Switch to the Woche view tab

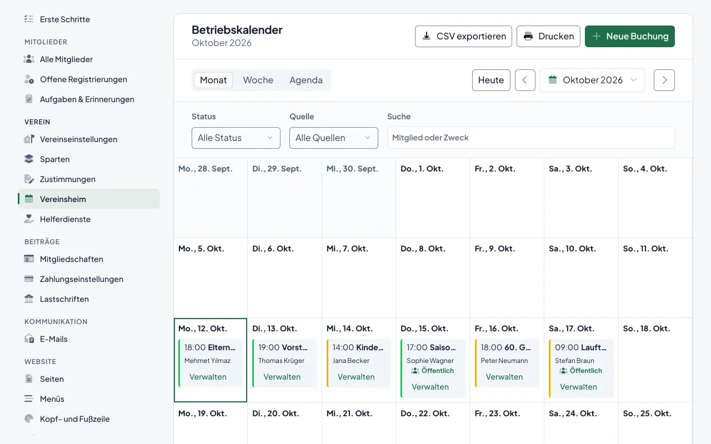click(x=258, y=80)
